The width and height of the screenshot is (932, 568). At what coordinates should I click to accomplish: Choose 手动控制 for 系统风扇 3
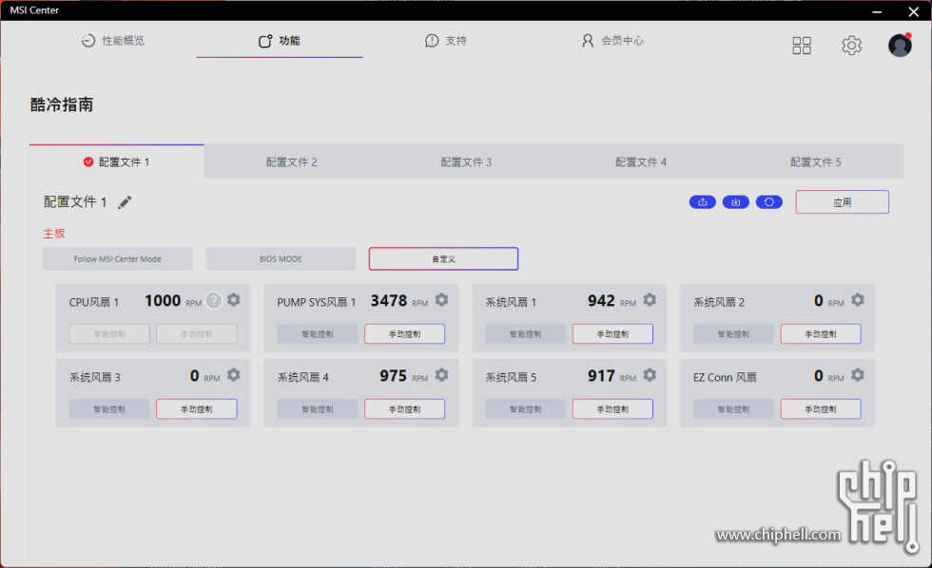tap(197, 409)
